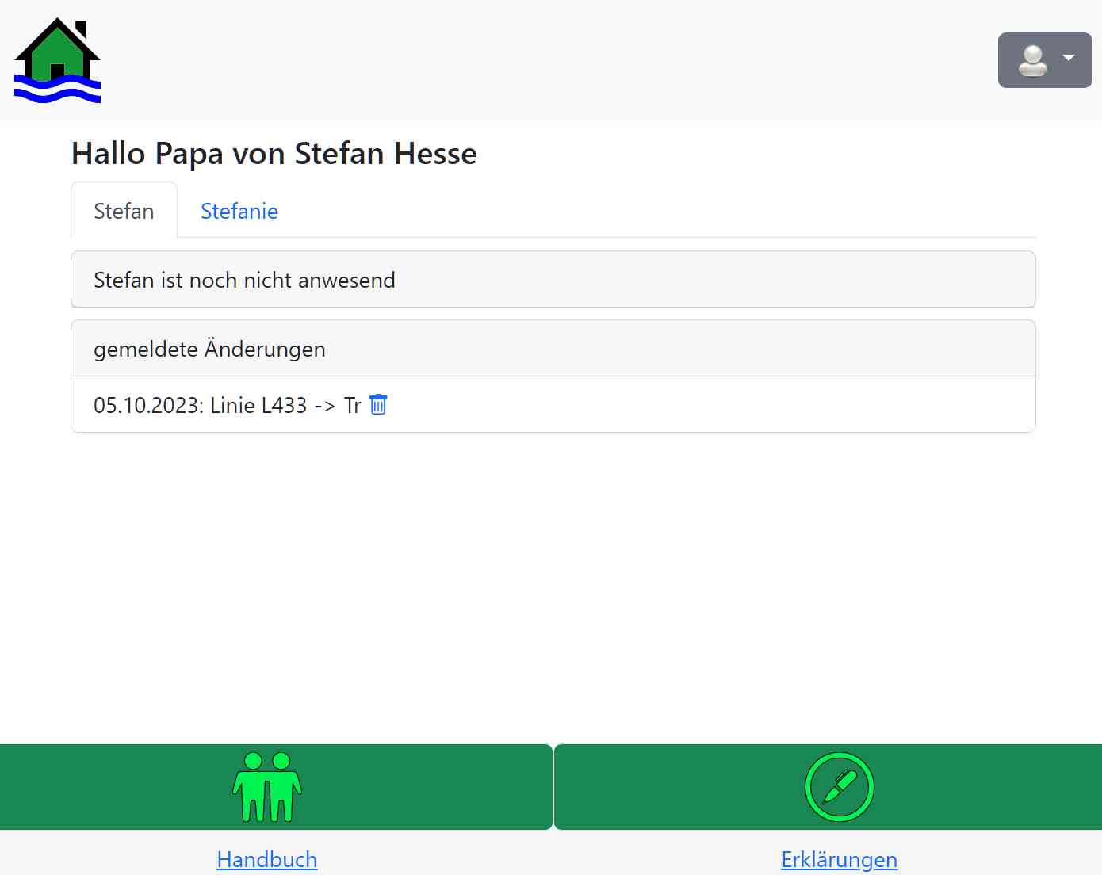Image resolution: width=1102 pixels, height=875 pixels.
Task: Expand the user menu dropdown caret
Action: 1068,58
